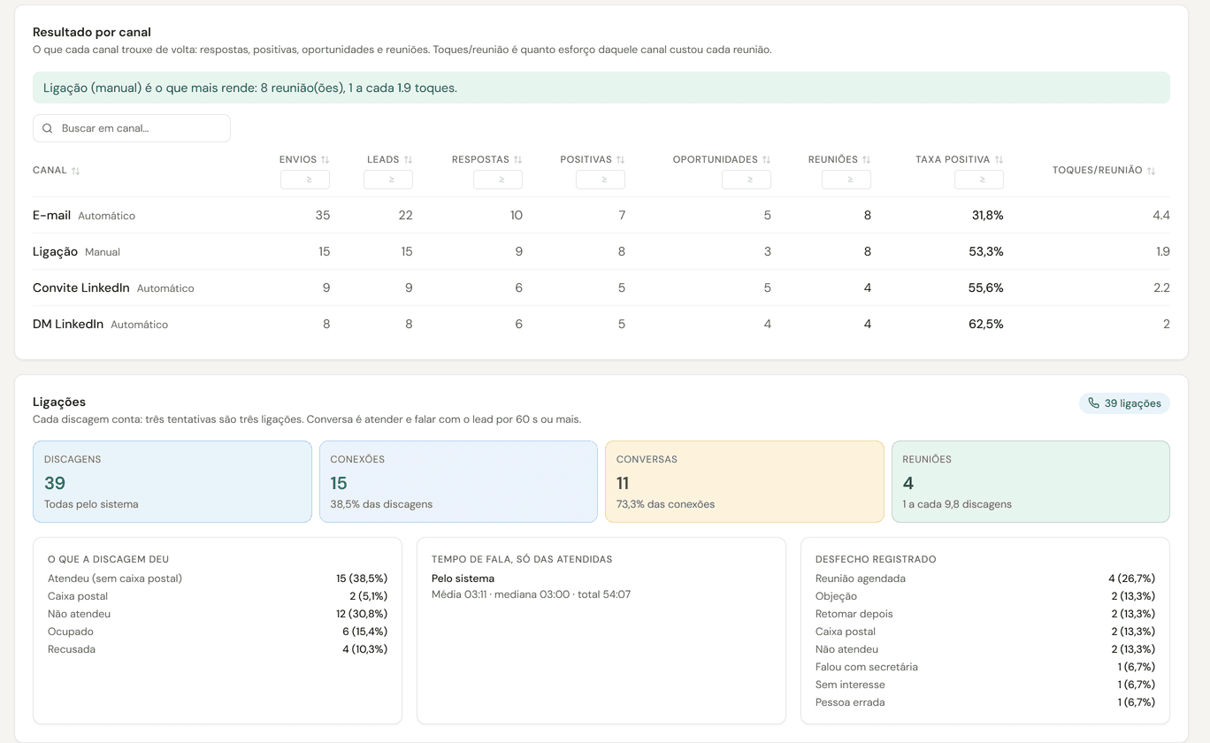
Task: Sort table by Canal column icon
Action: click(x=75, y=171)
